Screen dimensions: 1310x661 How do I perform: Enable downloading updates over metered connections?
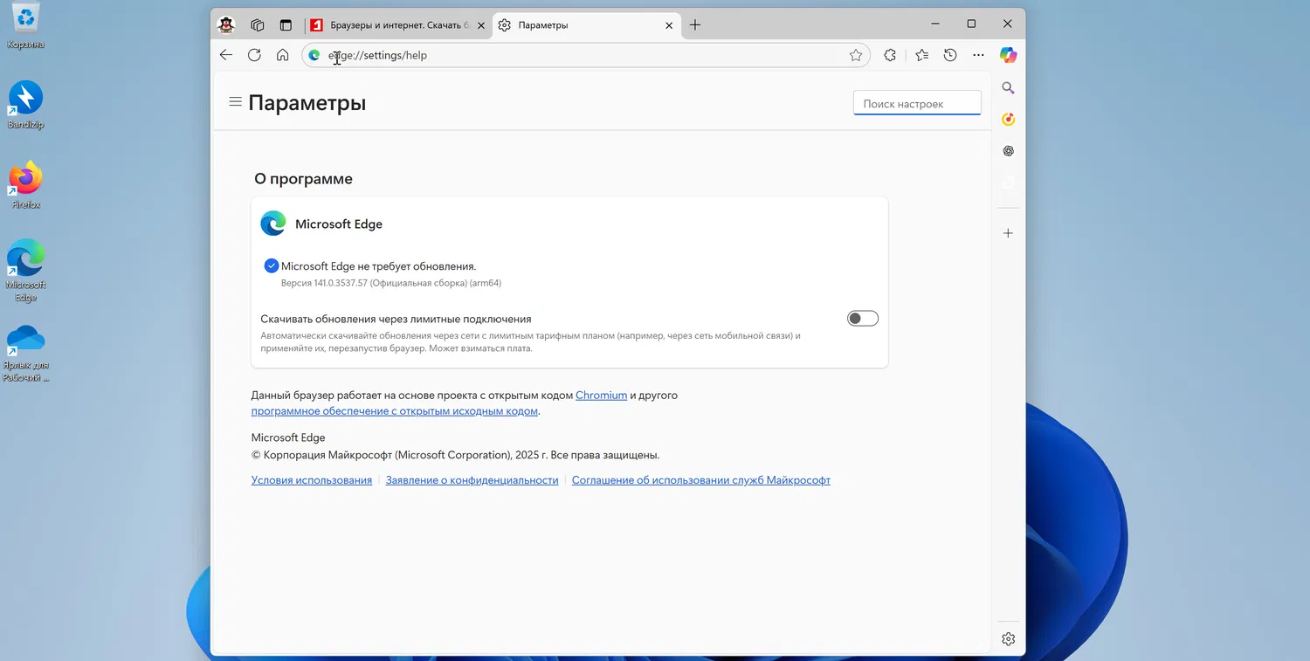(863, 319)
